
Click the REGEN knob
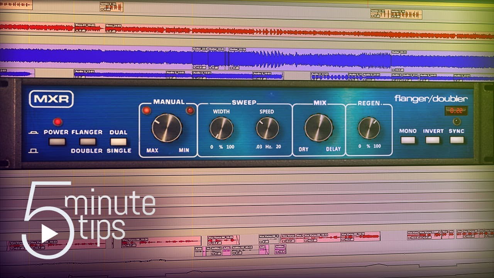pos(369,128)
